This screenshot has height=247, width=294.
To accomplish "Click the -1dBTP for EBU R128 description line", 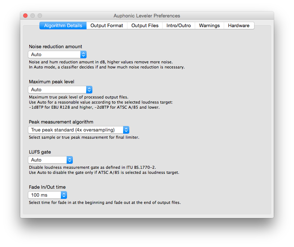I will 94,107.
